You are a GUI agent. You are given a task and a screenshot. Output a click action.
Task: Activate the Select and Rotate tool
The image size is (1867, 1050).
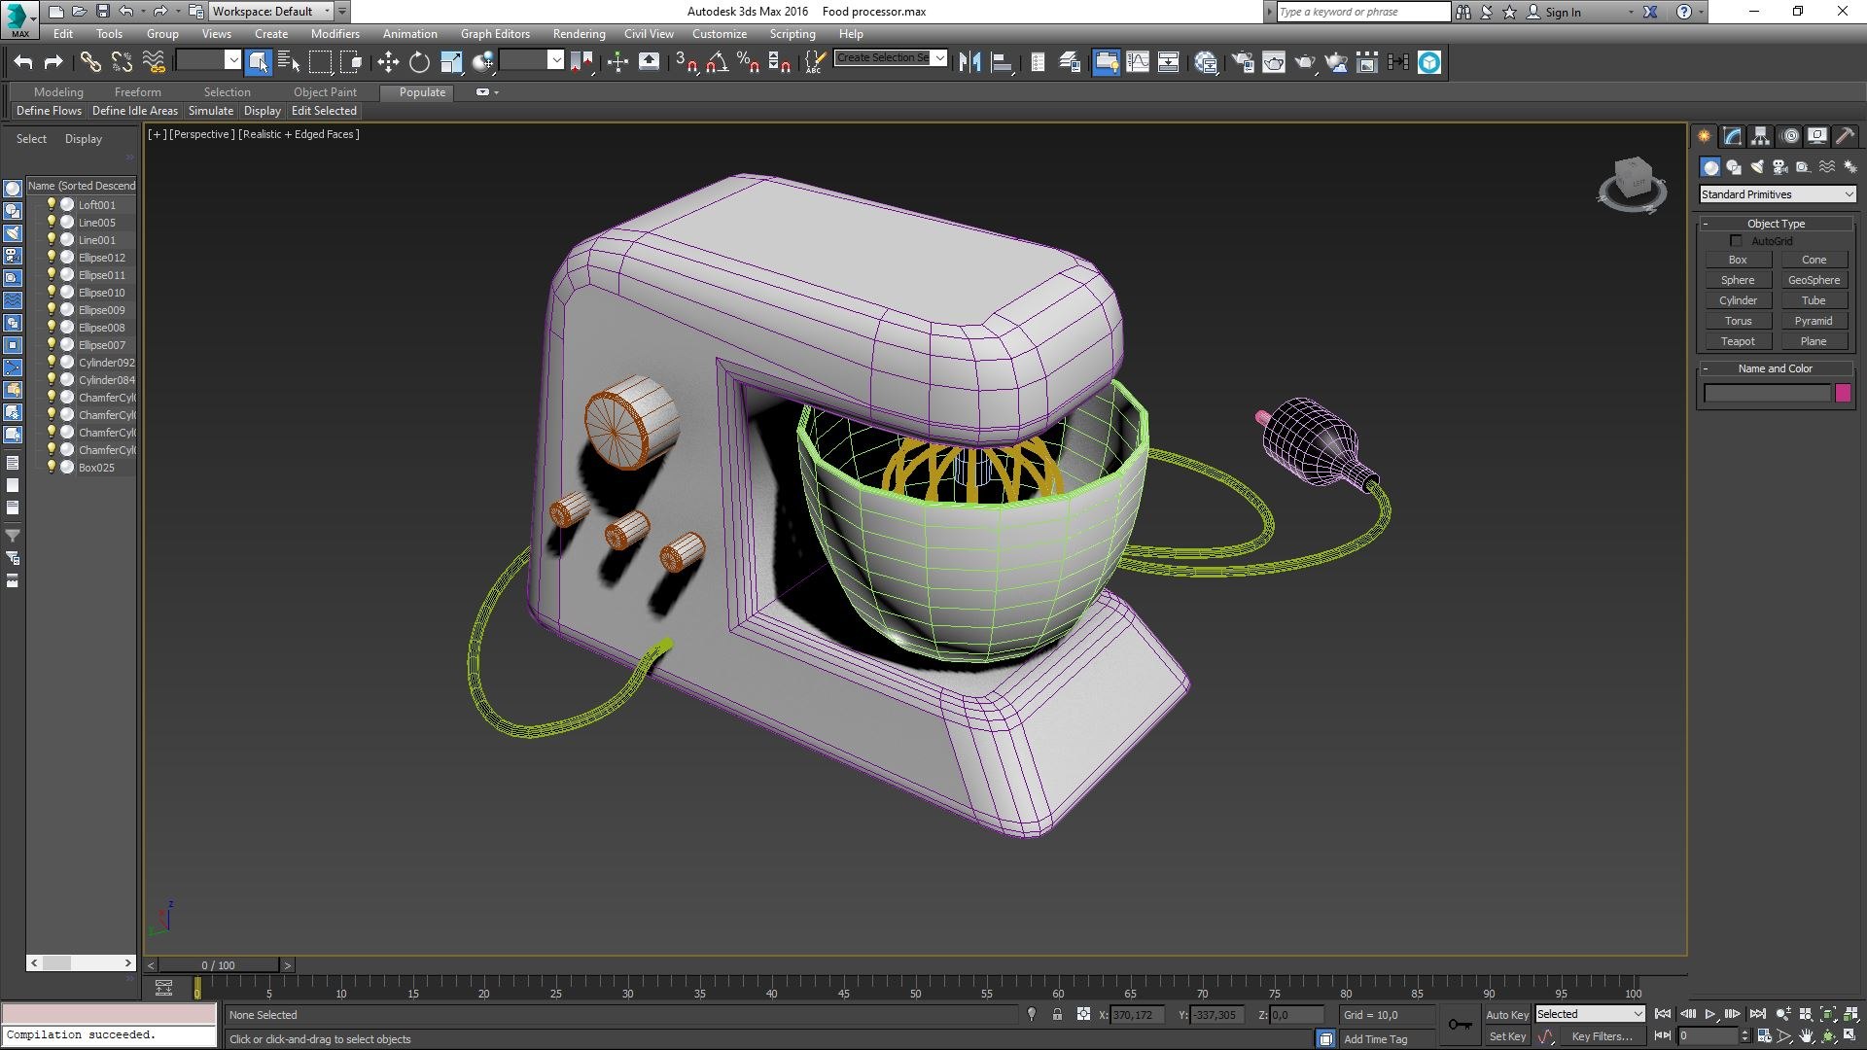pos(419,62)
